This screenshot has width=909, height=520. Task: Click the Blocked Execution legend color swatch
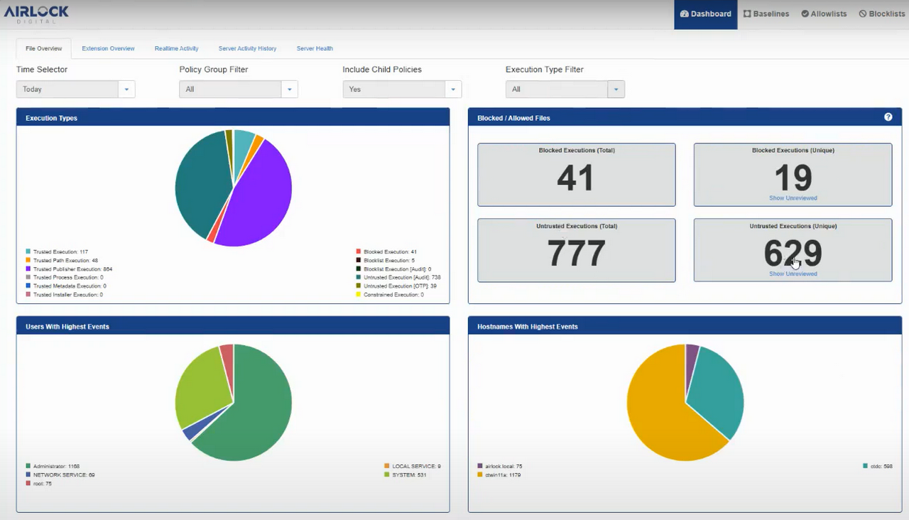pyautogui.click(x=358, y=251)
